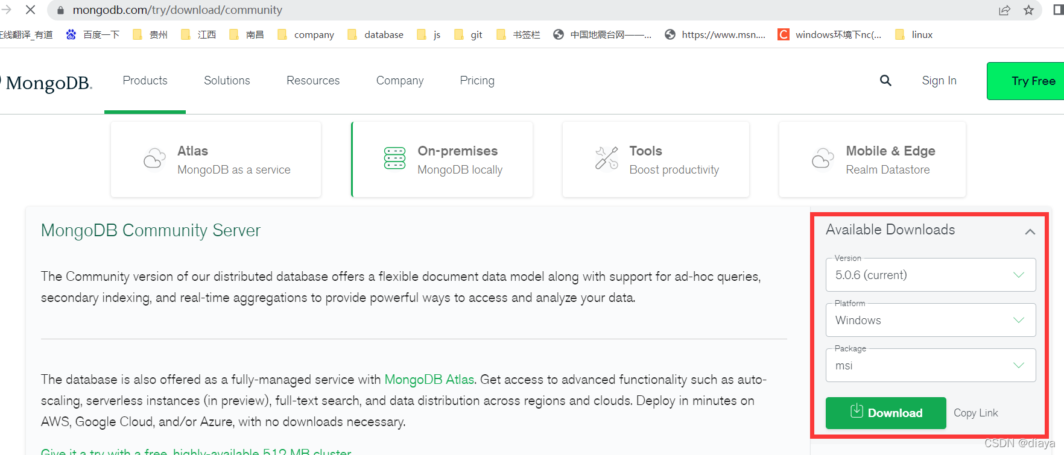Open the msn.com bookmark
The image size is (1064, 455).
pyautogui.click(x=715, y=34)
